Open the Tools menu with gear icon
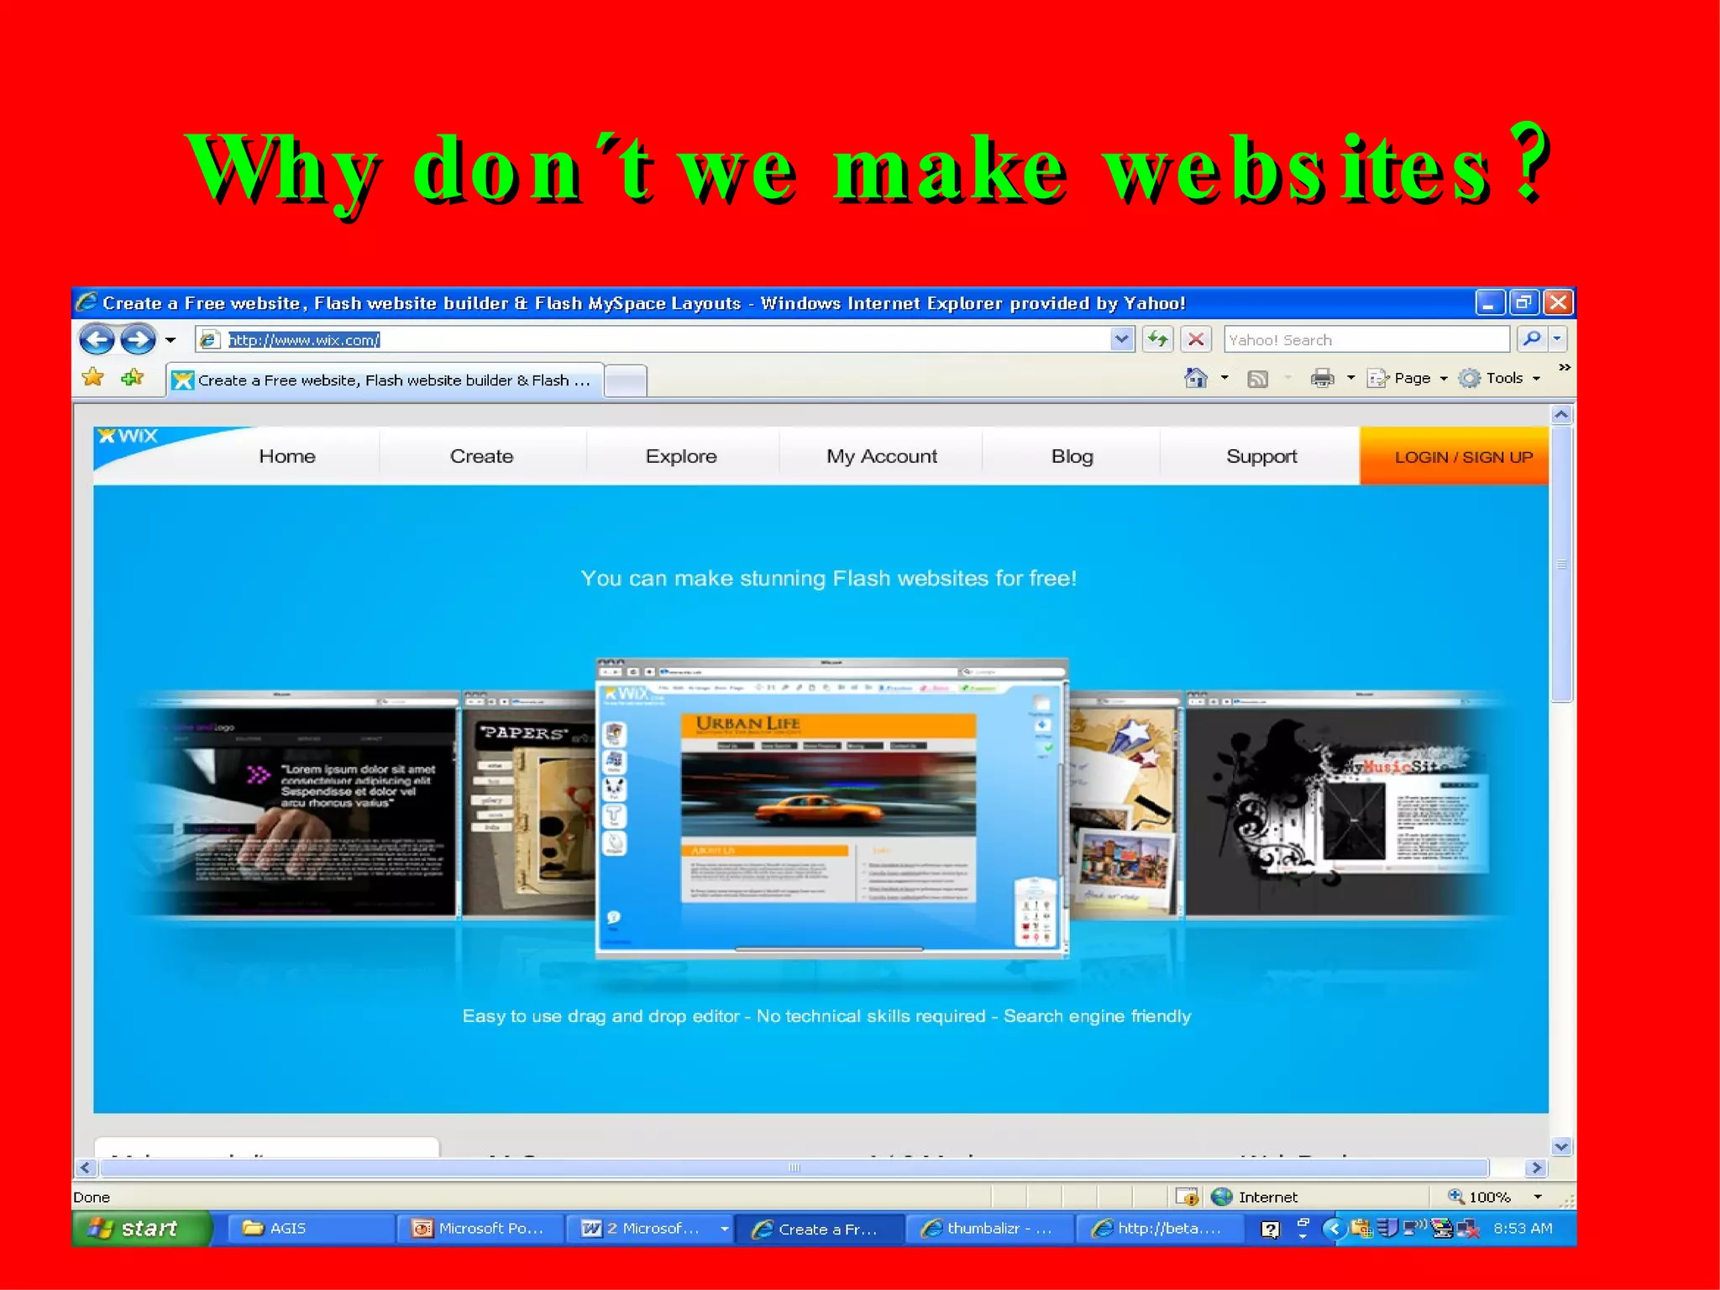This screenshot has height=1290, width=1720. [1499, 378]
